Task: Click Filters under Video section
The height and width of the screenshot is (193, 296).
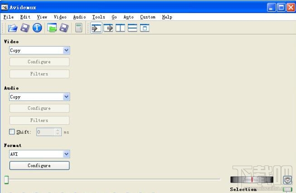Action: pyautogui.click(x=39, y=74)
